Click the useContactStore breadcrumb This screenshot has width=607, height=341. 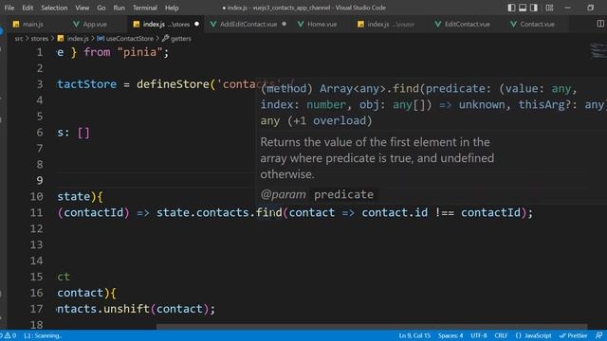point(130,39)
